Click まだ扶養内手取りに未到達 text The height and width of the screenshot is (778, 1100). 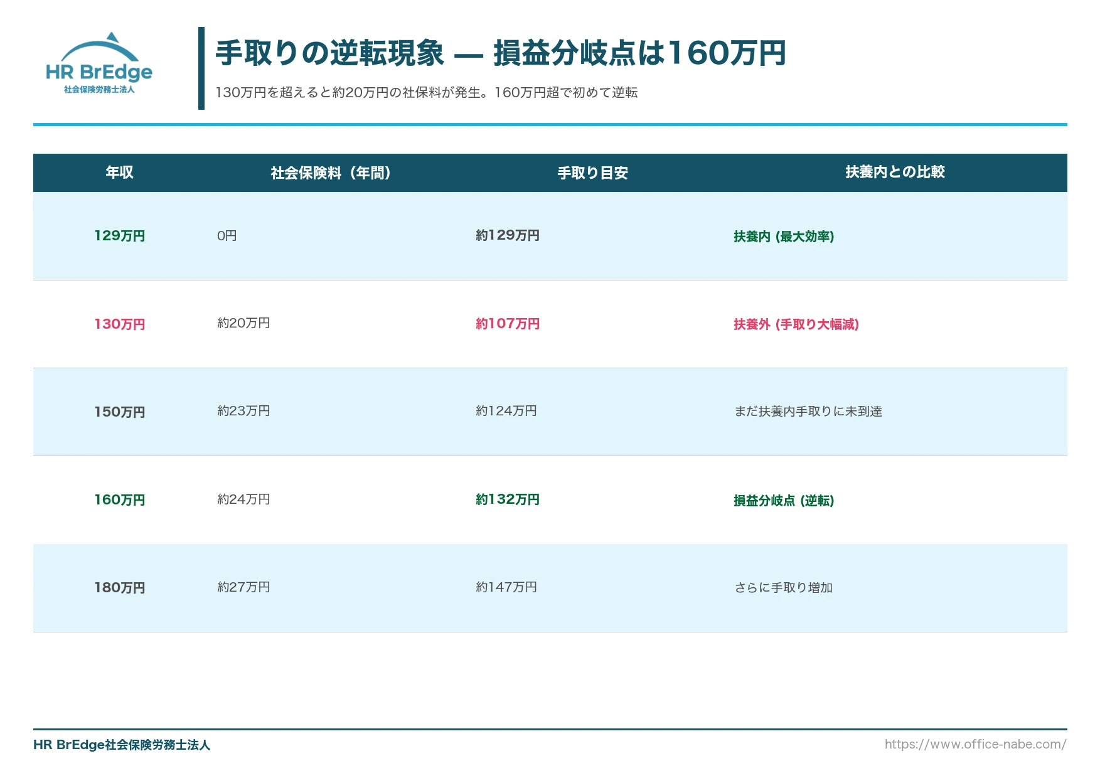(808, 412)
